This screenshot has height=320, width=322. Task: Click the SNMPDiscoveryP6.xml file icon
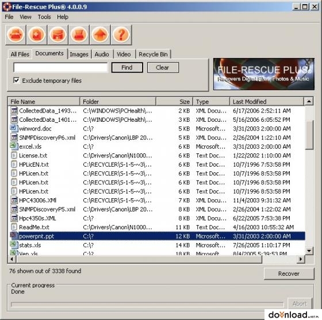(14, 137)
